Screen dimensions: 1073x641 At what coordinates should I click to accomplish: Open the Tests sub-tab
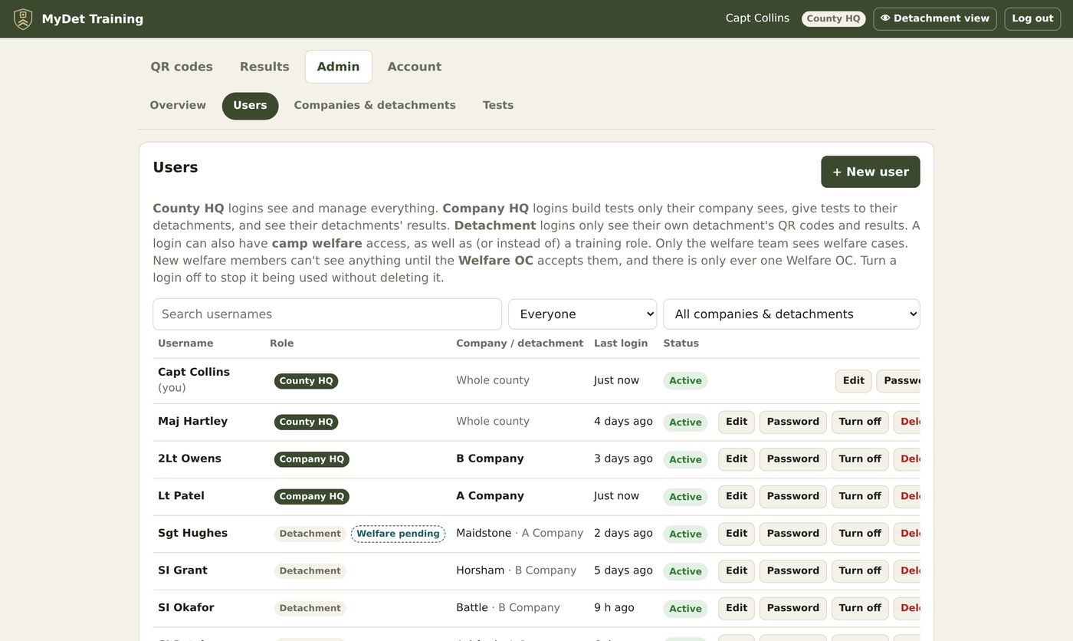[x=498, y=106]
